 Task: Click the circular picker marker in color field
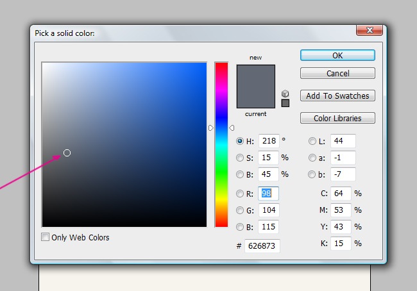[67, 153]
